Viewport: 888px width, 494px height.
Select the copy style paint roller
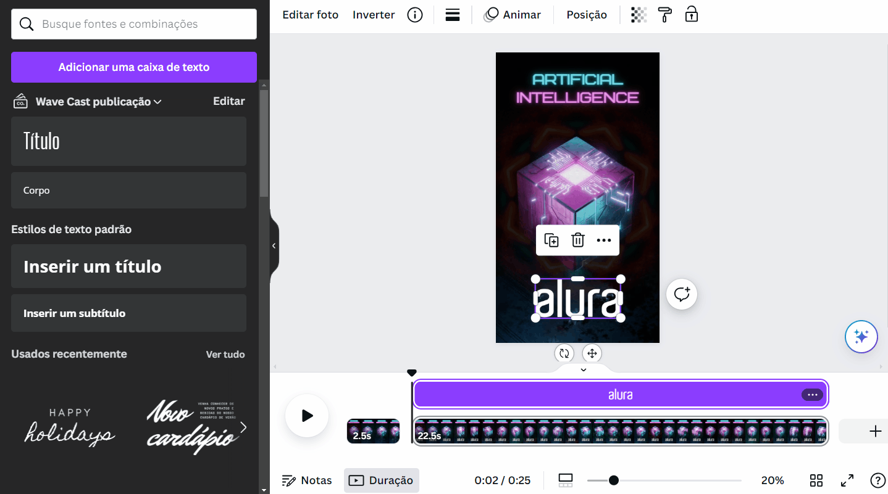point(665,15)
